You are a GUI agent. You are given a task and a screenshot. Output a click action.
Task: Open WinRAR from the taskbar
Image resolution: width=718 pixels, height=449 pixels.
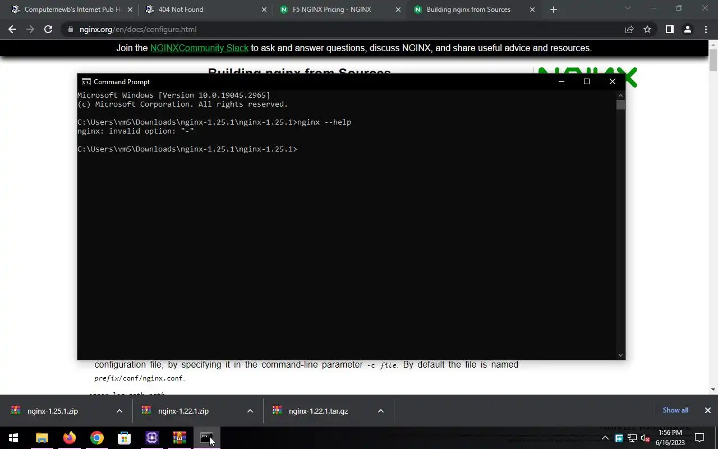pyautogui.click(x=179, y=438)
